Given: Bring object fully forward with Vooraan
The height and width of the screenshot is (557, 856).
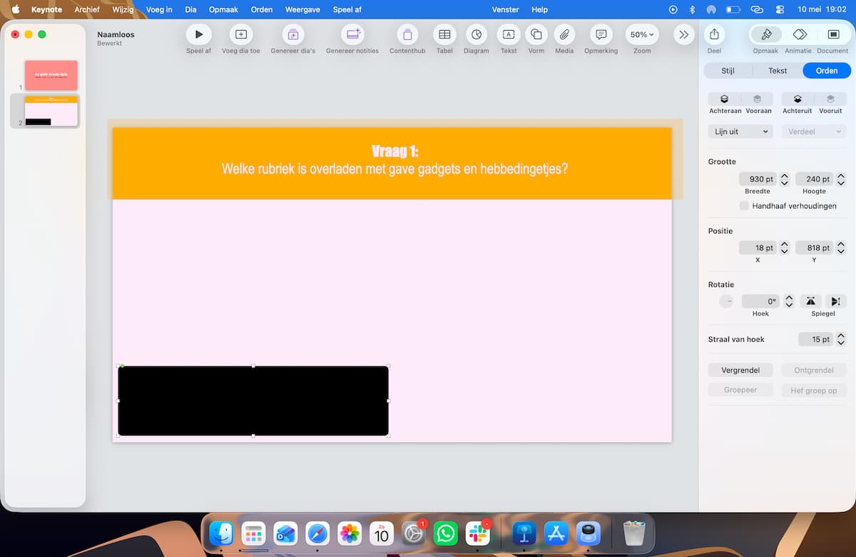Looking at the screenshot, I should 758,99.
